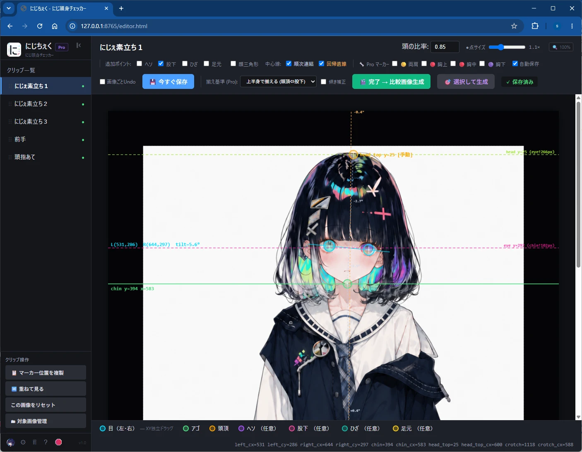The image size is (582, 452).
Task: Open the browser tab search dropdown
Action: (9, 8)
